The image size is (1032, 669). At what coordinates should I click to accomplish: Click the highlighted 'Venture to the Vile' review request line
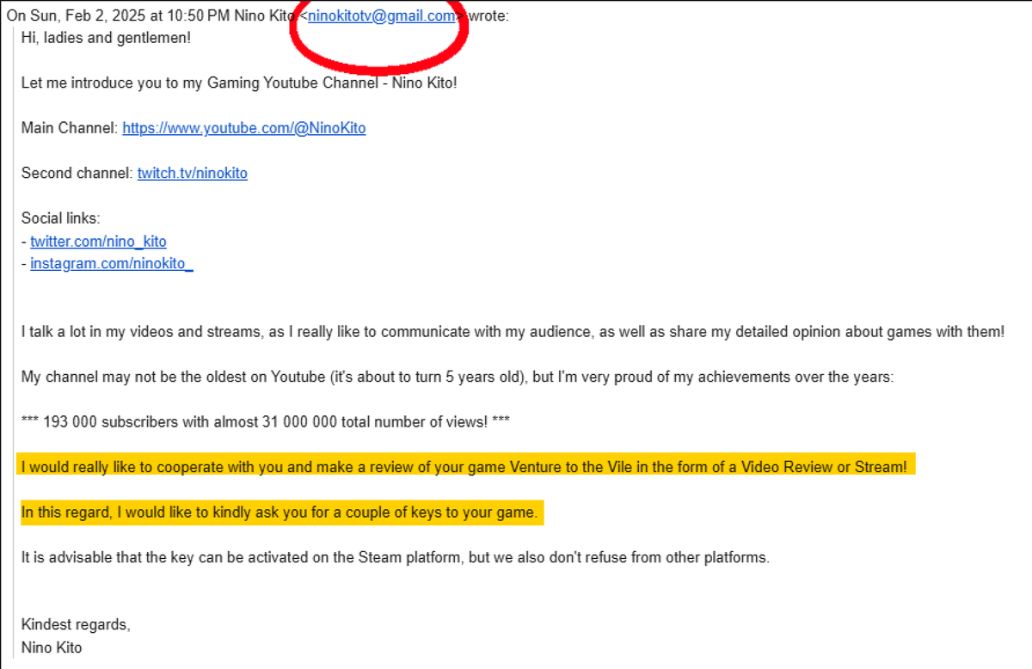(464, 466)
